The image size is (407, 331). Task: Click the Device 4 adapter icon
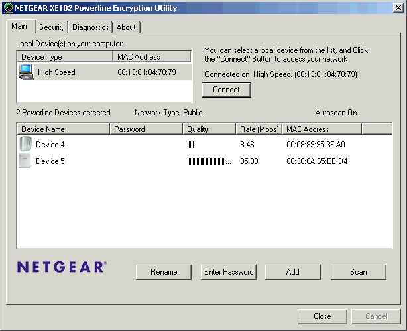click(x=25, y=144)
